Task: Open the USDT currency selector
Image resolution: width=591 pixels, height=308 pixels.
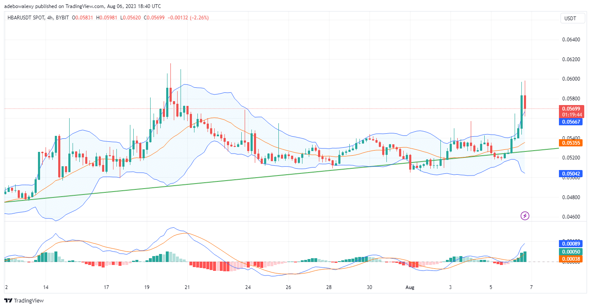Action: click(573, 18)
